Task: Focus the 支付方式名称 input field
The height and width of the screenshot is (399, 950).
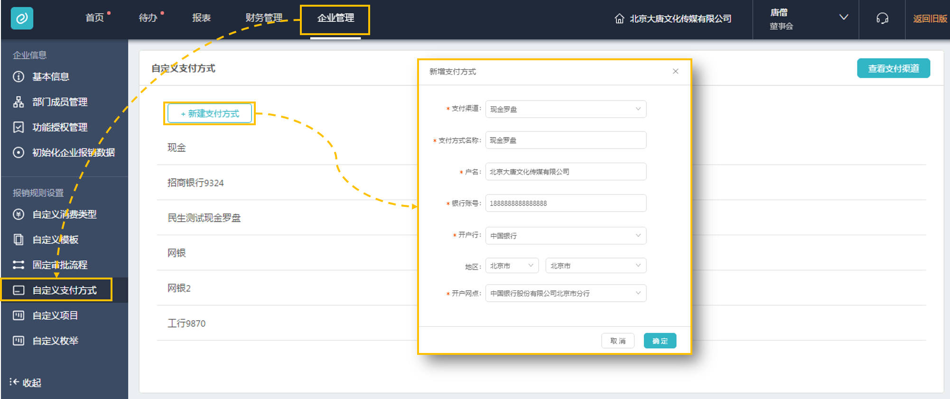Action: (566, 140)
